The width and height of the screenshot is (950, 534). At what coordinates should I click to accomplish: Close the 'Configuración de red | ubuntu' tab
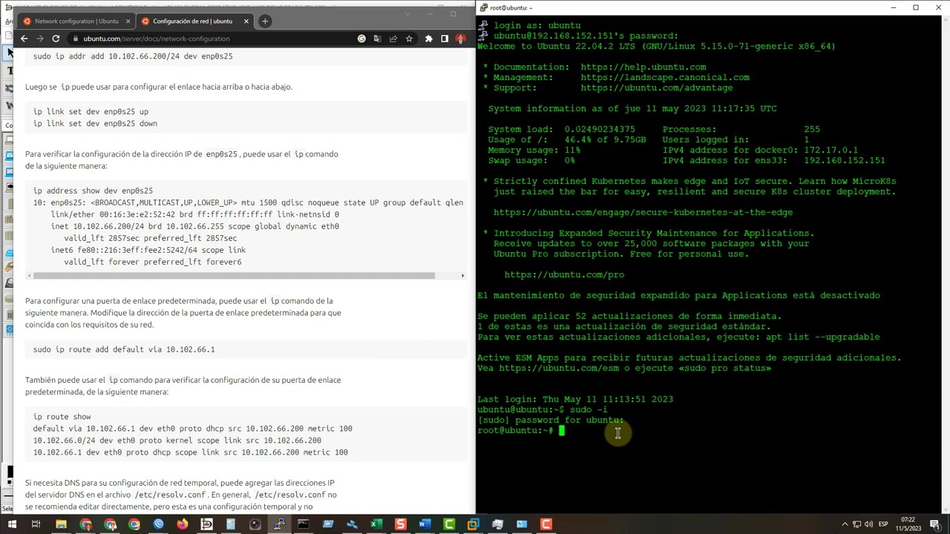(246, 21)
